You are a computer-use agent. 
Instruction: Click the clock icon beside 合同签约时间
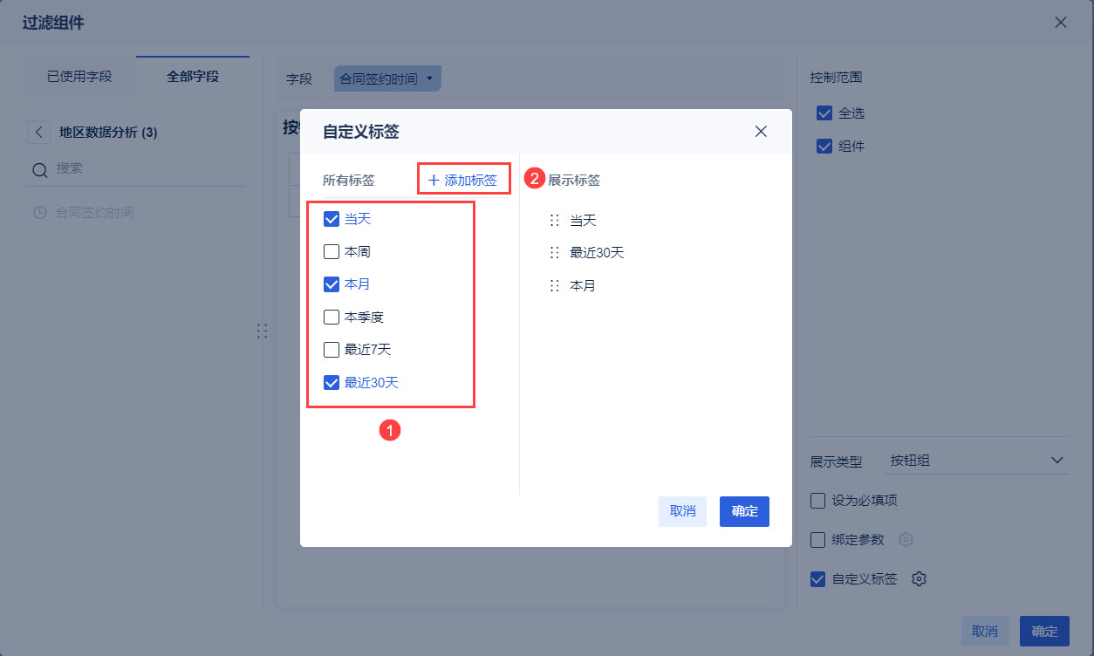pyautogui.click(x=39, y=212)
